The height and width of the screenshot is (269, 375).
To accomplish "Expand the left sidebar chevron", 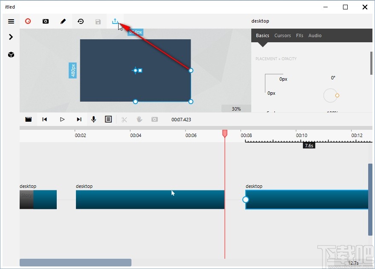I will [x=11, y=37].
